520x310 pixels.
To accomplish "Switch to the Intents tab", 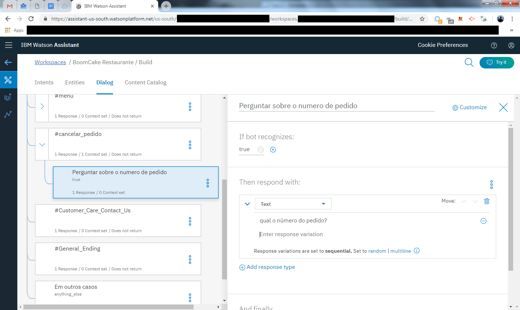I will (x=44, y=83).
